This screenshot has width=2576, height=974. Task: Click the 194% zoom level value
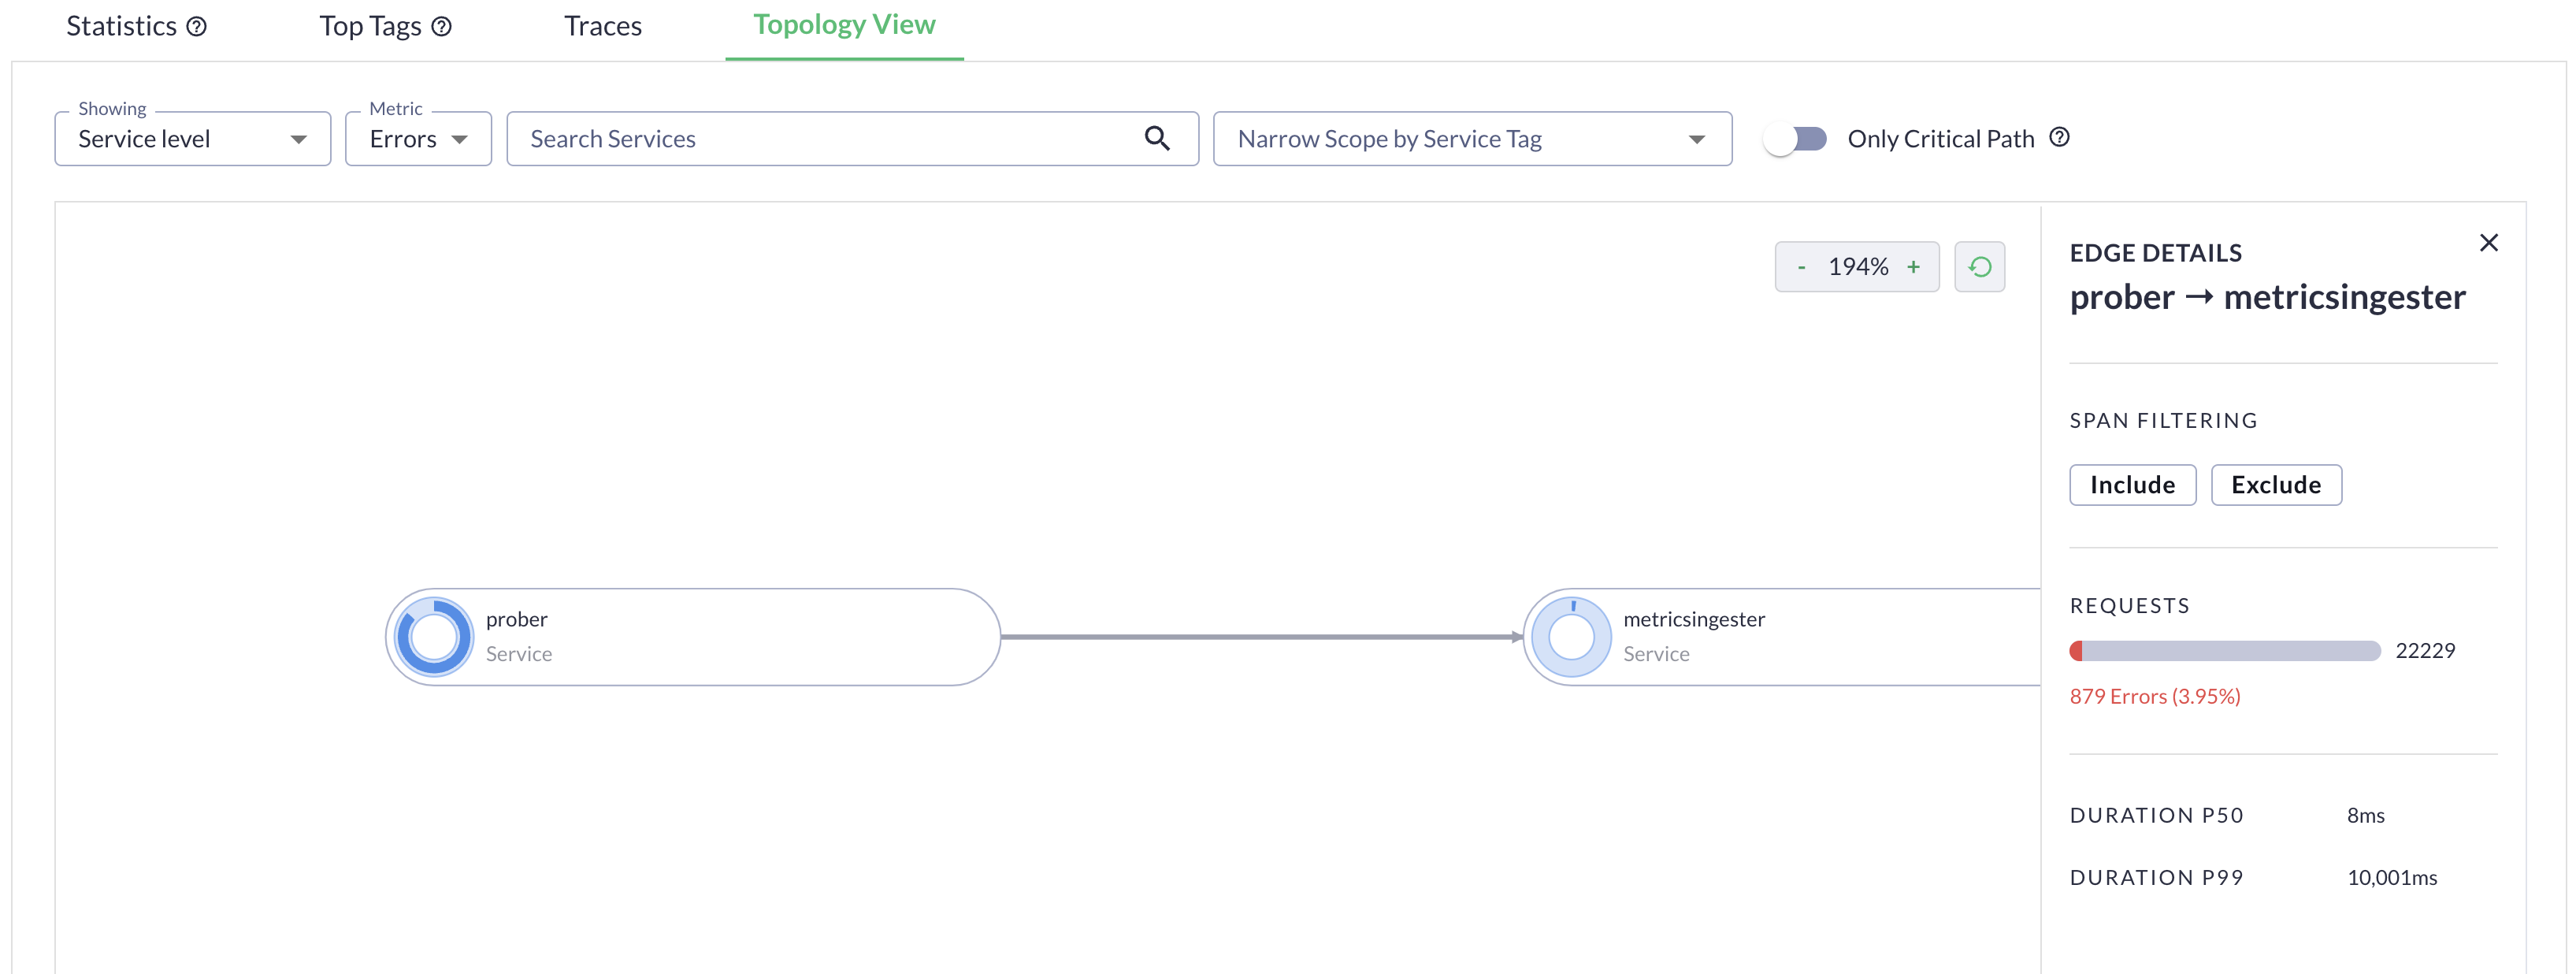[1858, 267]
